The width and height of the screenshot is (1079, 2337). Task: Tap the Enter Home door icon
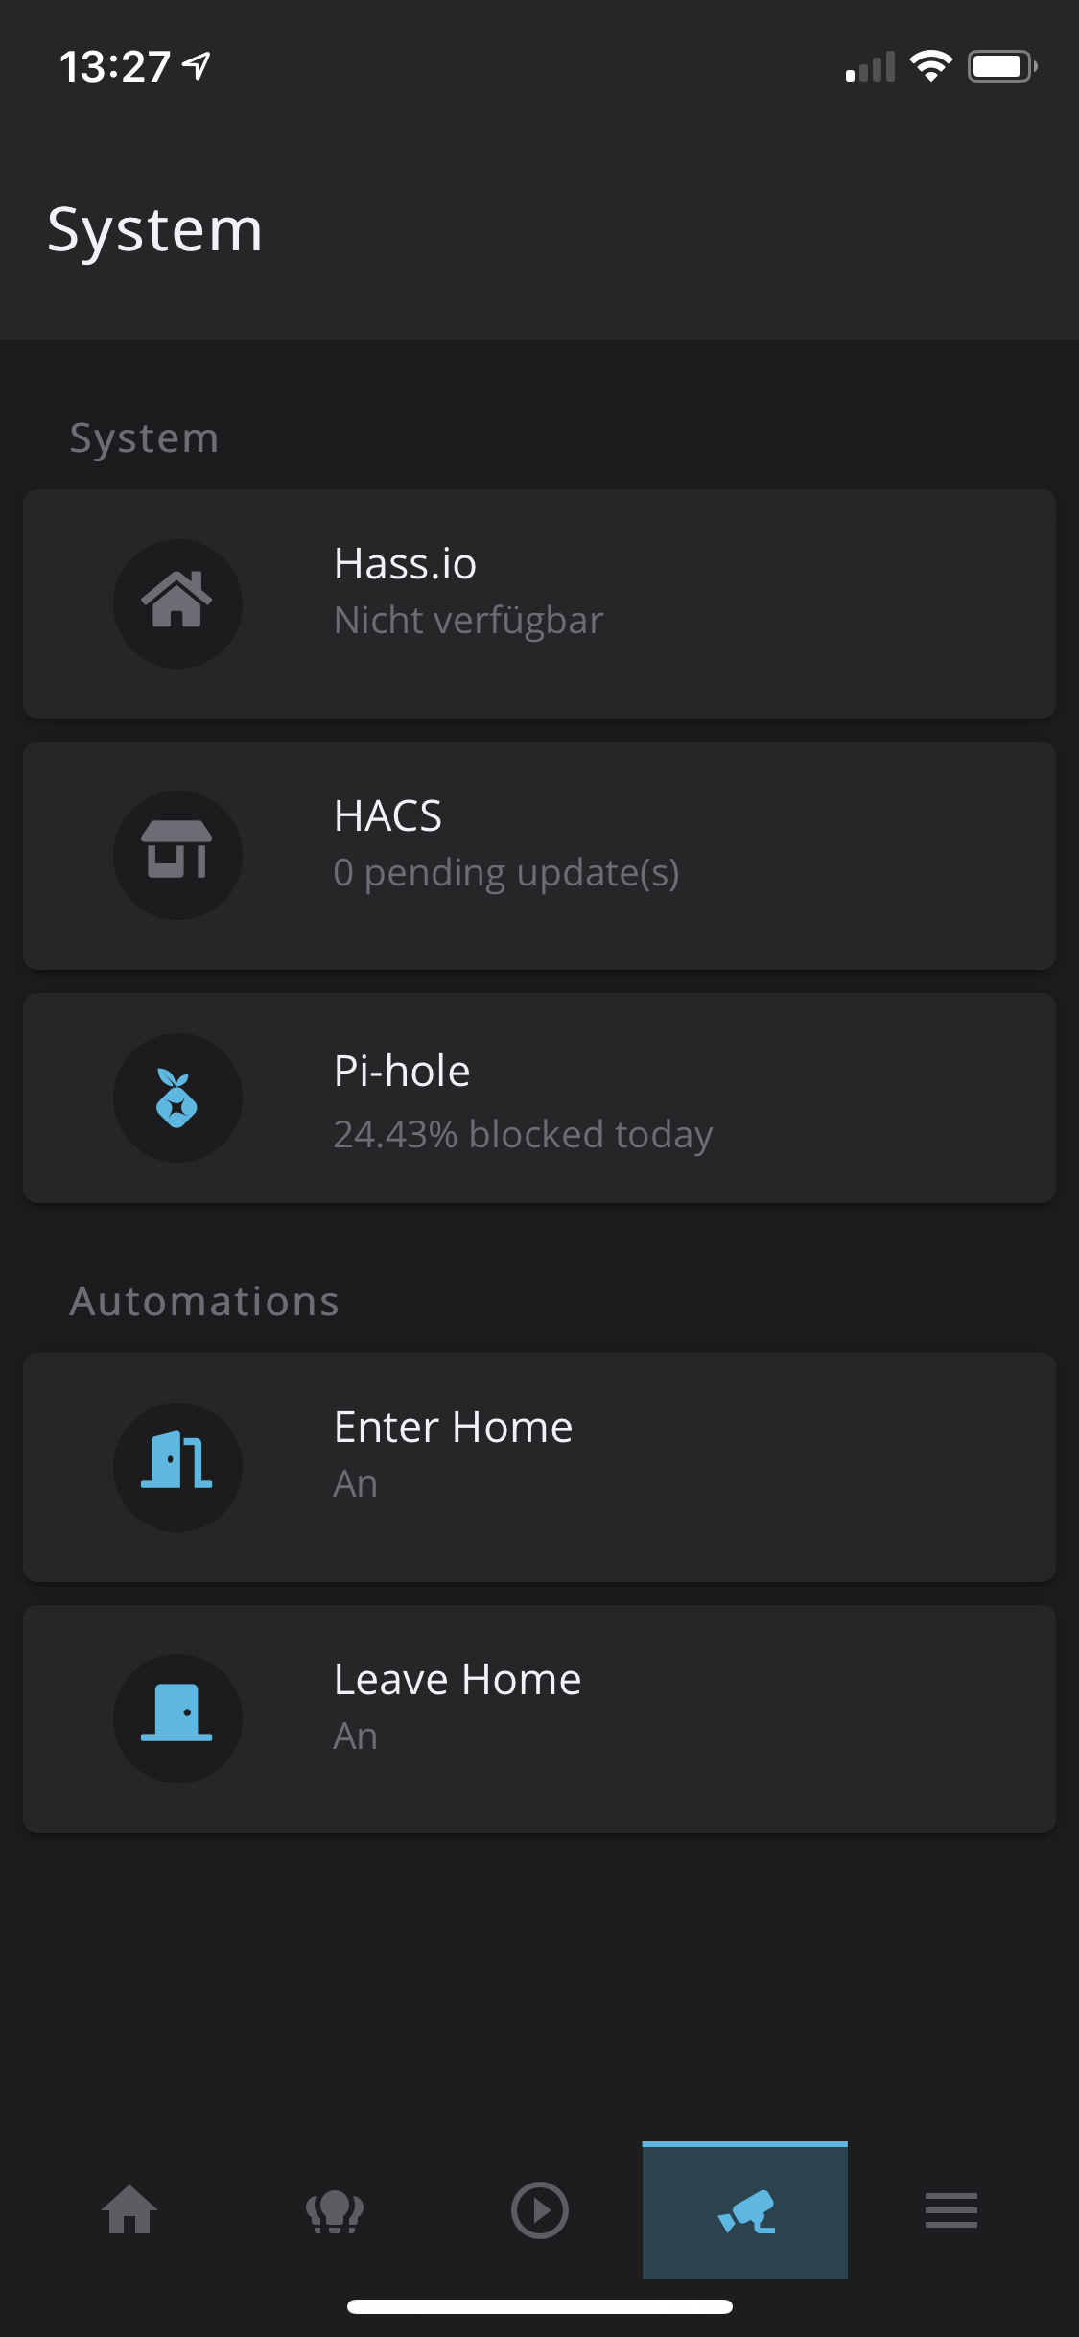(x=177, y=1467)
